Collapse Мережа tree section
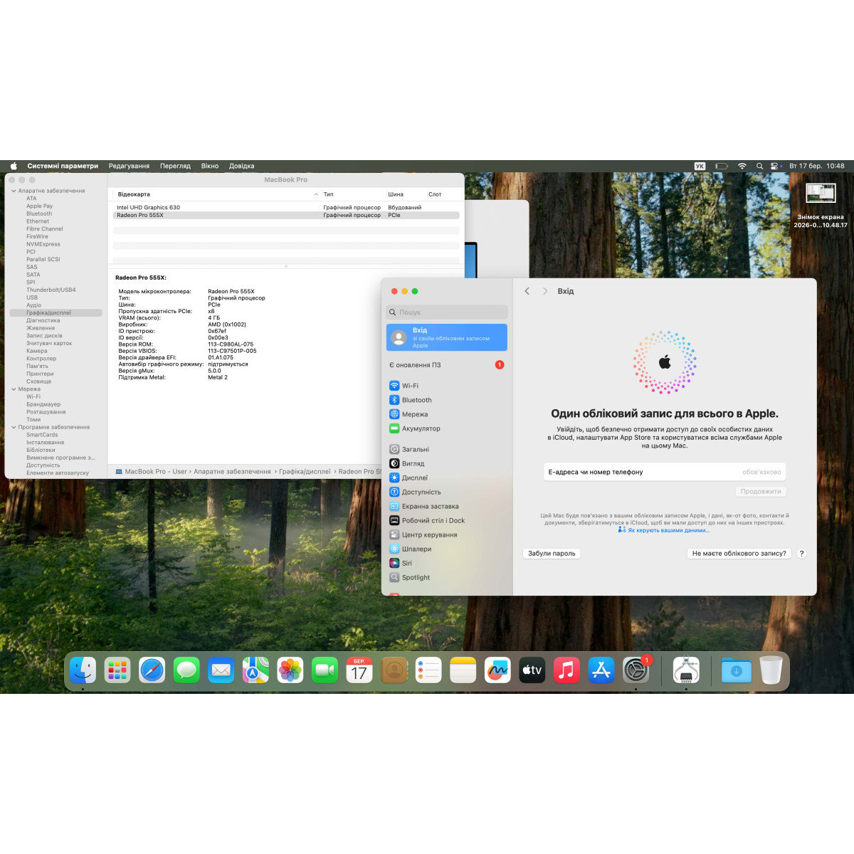 point(14,389)
